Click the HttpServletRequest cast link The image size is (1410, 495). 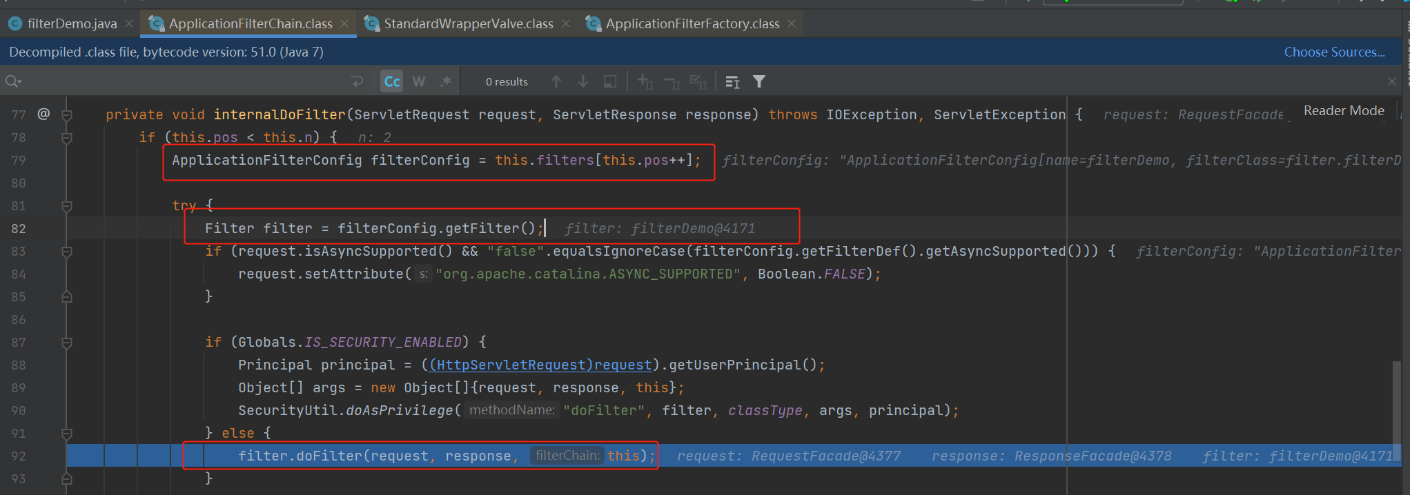tap(541, 365)
